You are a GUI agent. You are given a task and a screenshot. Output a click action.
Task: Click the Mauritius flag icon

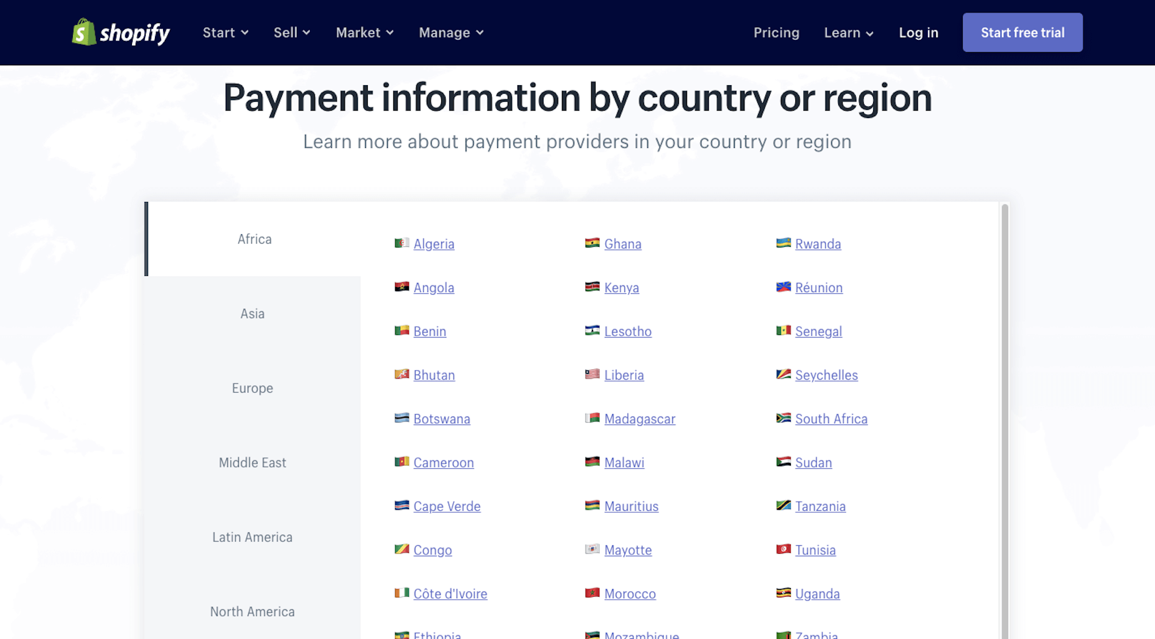click(592, 505)
